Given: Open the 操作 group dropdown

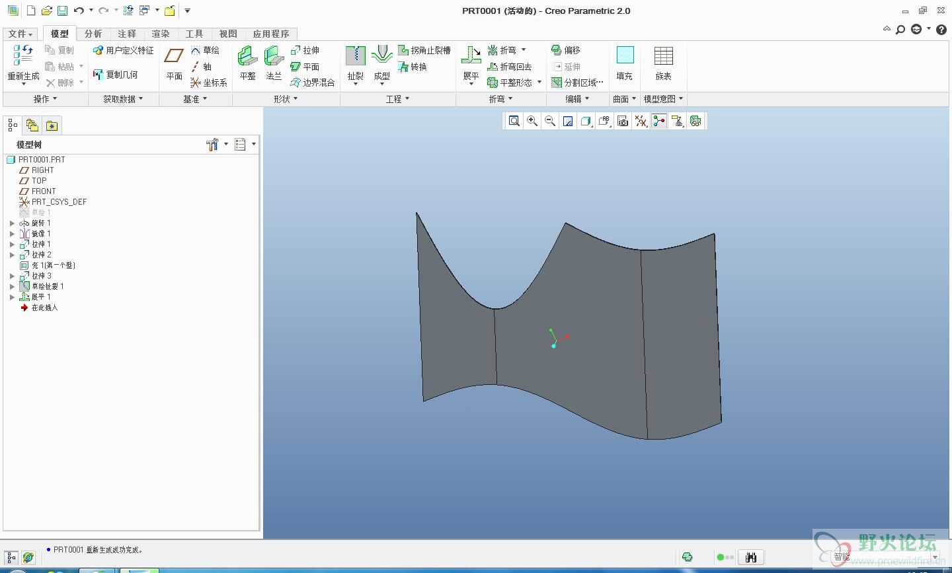Looking at the screenshot, I should click(x=45, y=99).
